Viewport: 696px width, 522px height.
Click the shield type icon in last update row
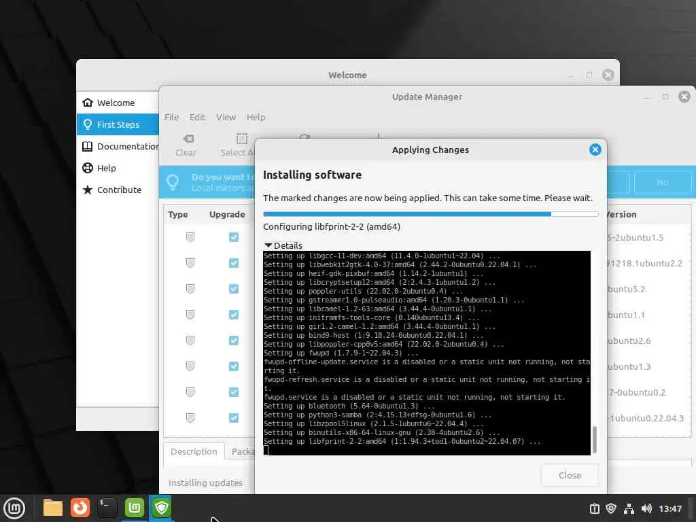[190, 418]
